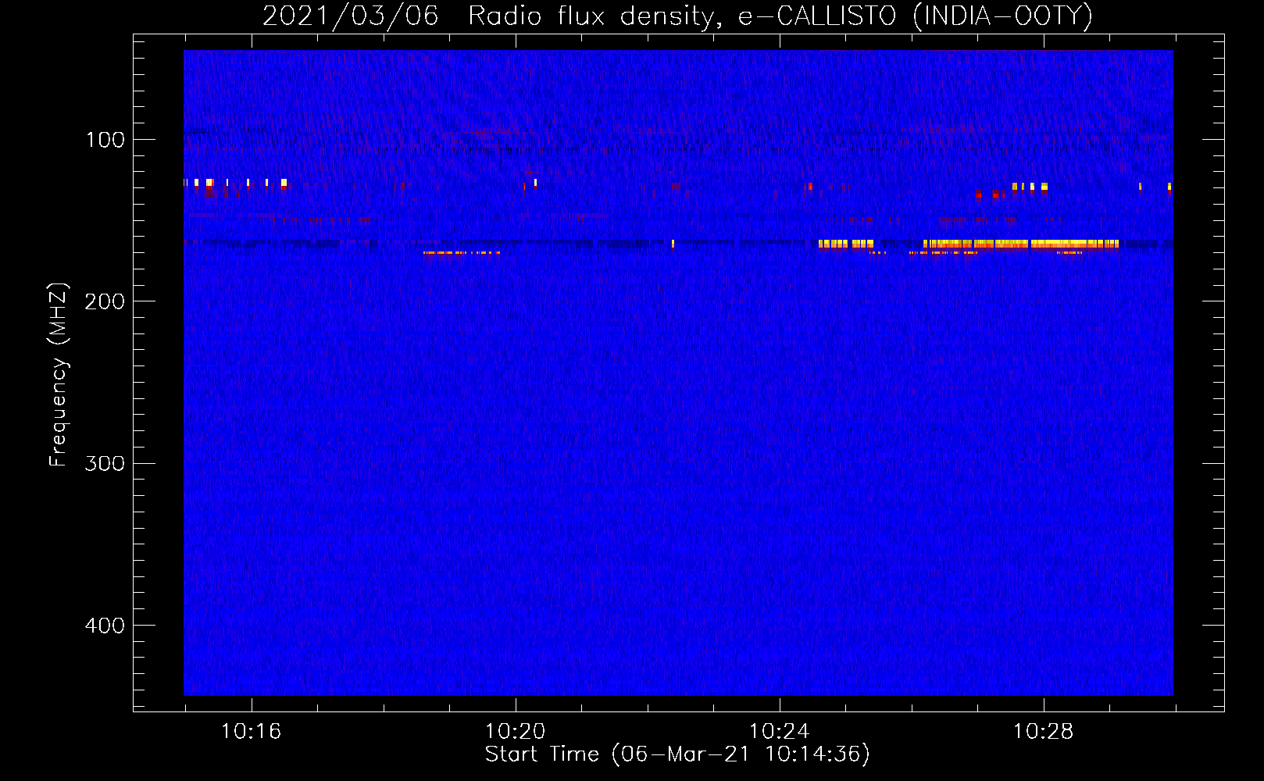Viewport: 1264px width, 781px height.
Task: Click the 200 frequency tick label
Action: [105, 301]
